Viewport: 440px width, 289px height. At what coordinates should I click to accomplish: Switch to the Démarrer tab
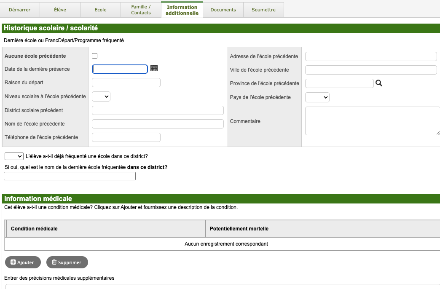pyautogui.click(x=19, y=10)
